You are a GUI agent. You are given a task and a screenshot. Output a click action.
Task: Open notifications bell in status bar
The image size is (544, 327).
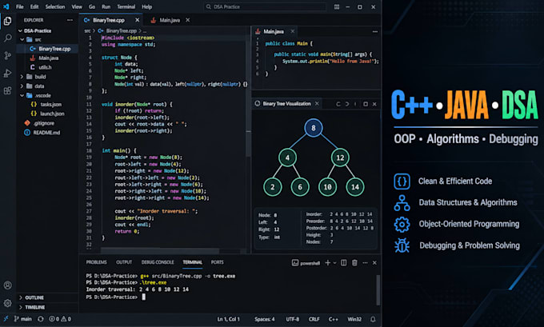(x=373, y=319)
